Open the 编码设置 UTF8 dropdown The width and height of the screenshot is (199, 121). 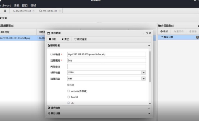[144, 73]
